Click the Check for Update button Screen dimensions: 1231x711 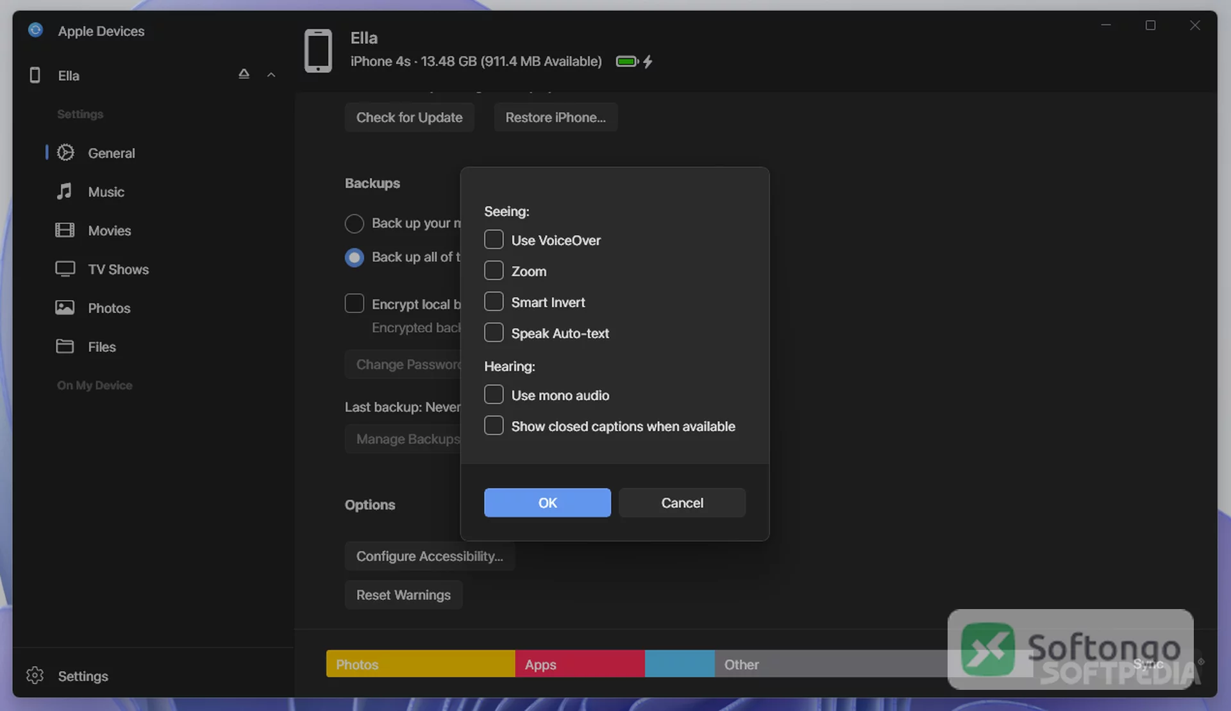click(409, 117)
